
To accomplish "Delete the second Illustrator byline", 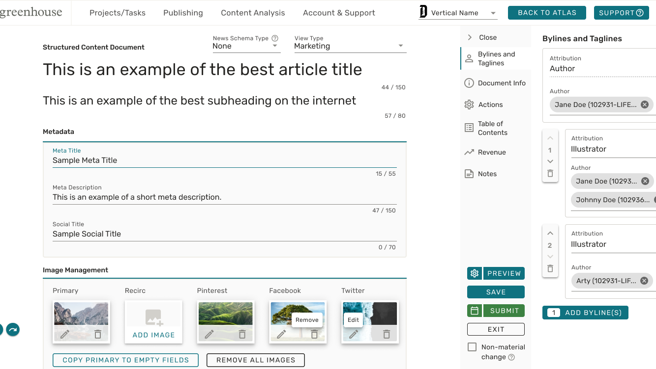I will point(550,268).
